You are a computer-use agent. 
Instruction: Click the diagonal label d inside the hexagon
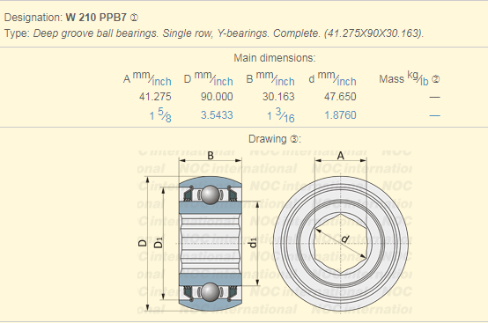[x=344, y=239]
